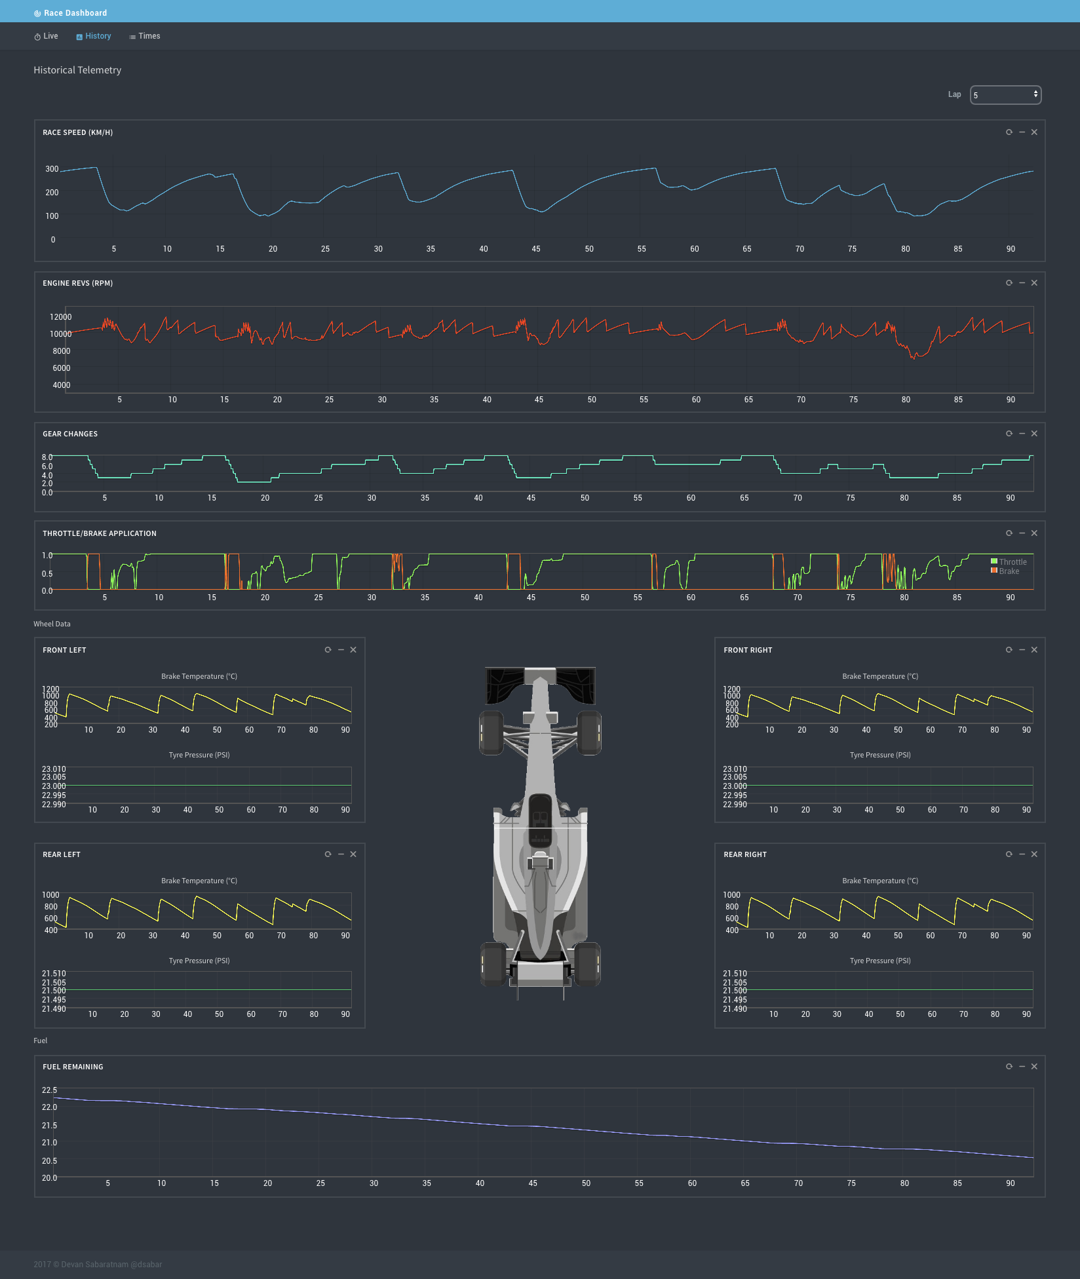
Task: Refresh the Throttle/Brake Application panel
Action: coord(1009,533)
